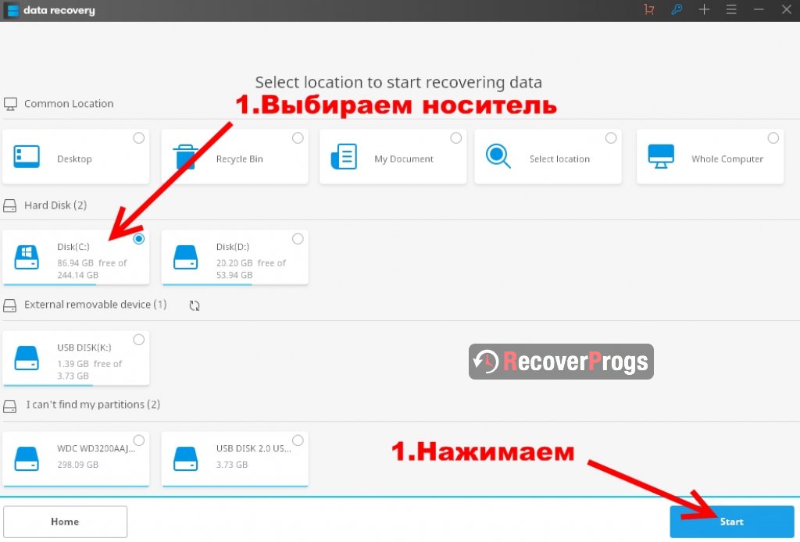Click the Whole Computer monitor icon
The image size is (800, 542).
pyautogui.click(x=661, y=156)
